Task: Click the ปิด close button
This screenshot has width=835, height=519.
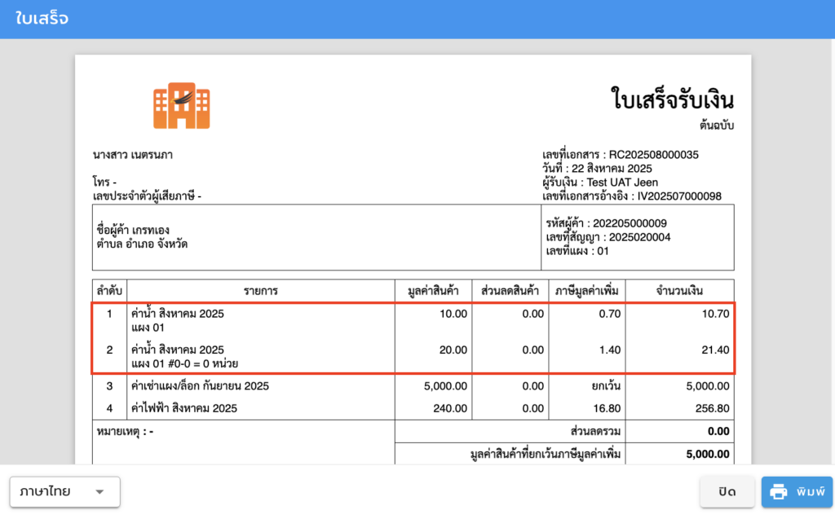Action: (727, 492)
